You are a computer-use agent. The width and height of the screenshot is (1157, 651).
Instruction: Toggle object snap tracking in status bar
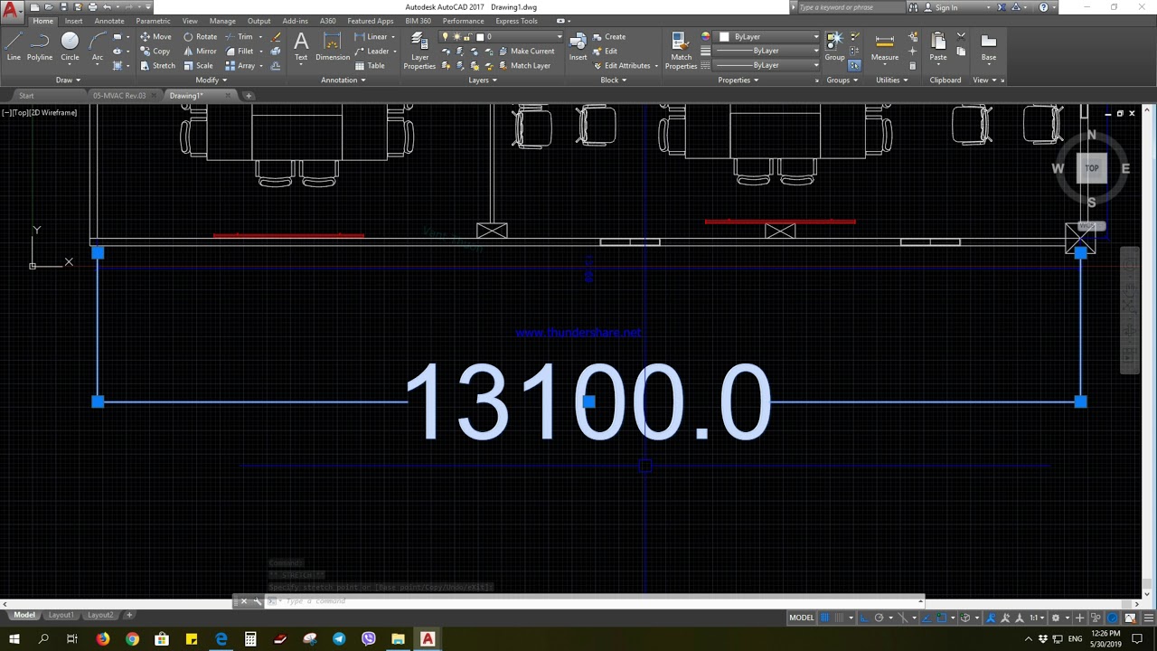(x=926, y=618)
